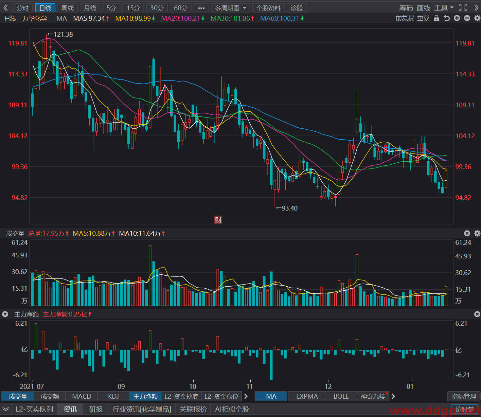Switch to 周线 weekly chart

(68, 8)
